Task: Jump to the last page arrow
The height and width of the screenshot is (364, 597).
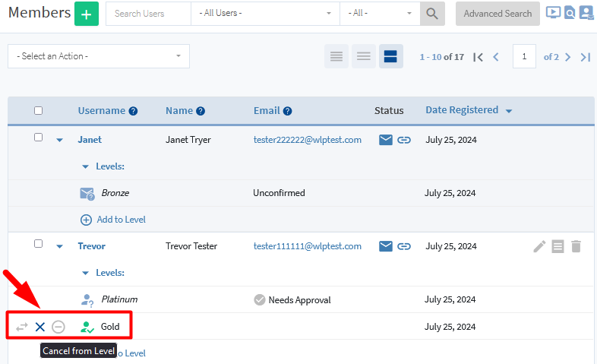Action: click(585, 57)
